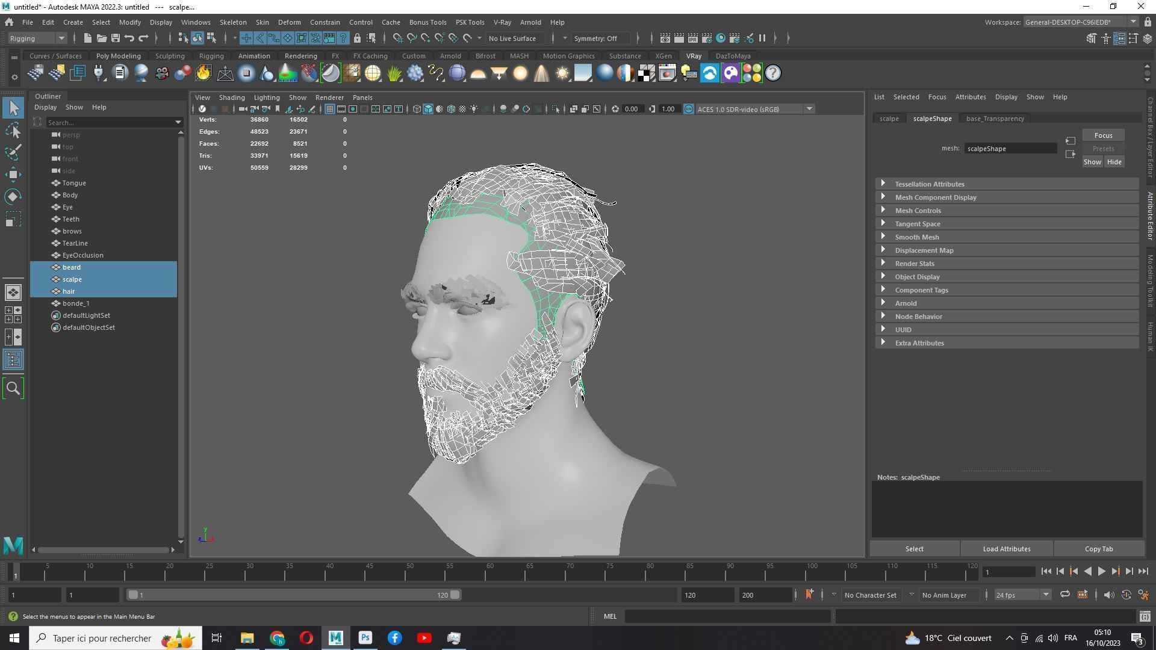This screenshot has width=1156, height=650.
Task: Click the Copy Tab button
Action: click(1099, 549)
